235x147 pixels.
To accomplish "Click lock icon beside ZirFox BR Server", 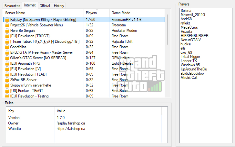I will [7, 80].
